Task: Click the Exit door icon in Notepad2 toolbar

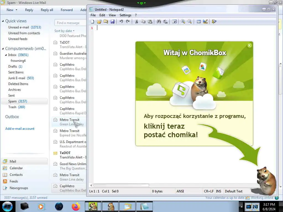Action: pos(214,22)
